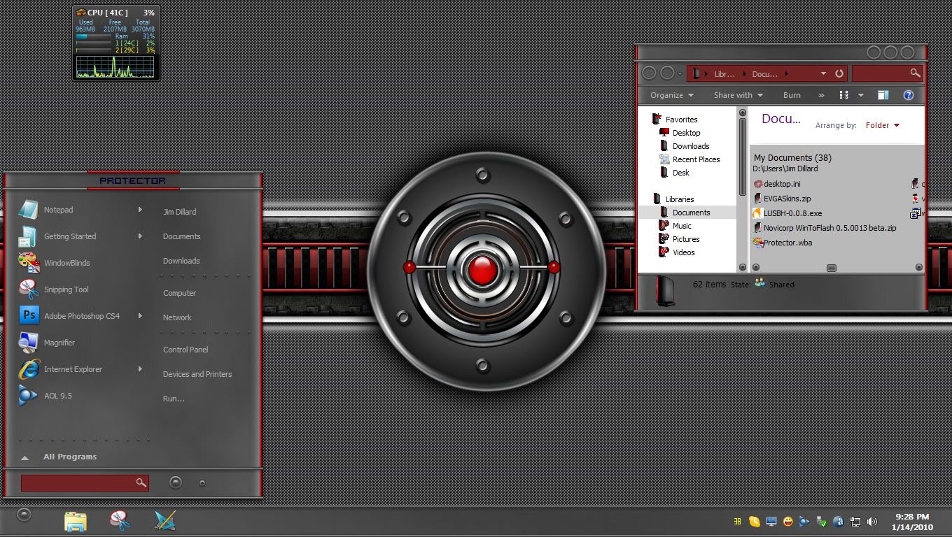The width and height of the screenshot is (952, 537).
Task: Open shut down options small arrow button
Action: coord(202,482)
